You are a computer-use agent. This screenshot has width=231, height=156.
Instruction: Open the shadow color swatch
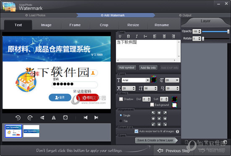coord(174,99)
